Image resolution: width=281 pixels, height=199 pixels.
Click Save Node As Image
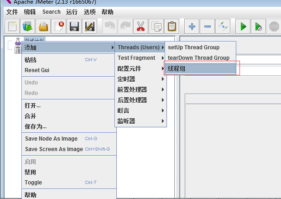tap(69, 139)
